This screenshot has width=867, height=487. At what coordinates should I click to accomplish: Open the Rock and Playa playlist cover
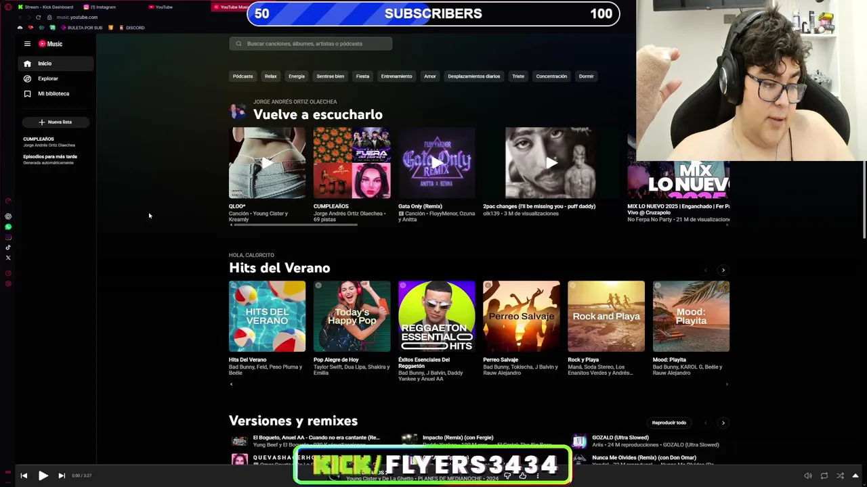[x=606, y=317]
